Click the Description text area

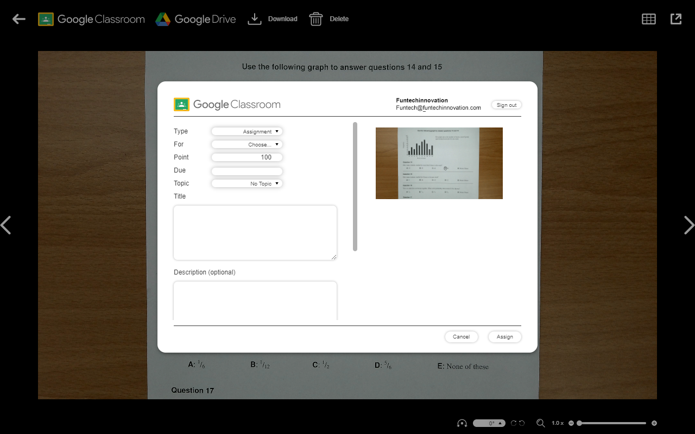255,301
